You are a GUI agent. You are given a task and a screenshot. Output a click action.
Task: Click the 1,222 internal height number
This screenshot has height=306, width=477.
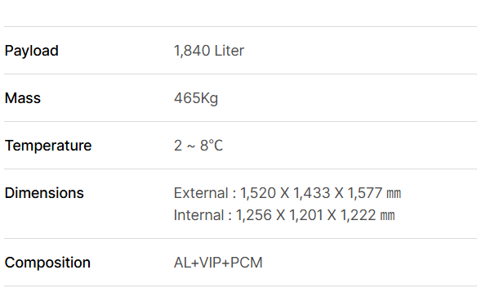click(358, 215)
